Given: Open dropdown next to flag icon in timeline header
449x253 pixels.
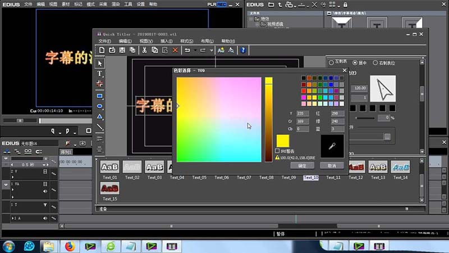Looking at the screenshot, I should coord(75,144).
